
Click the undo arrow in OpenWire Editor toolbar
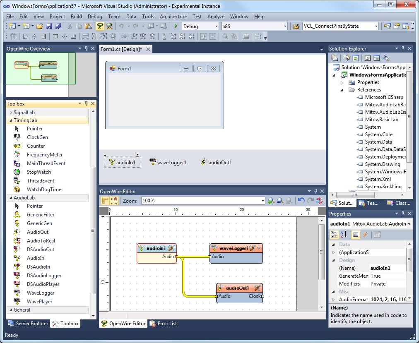tap(301, 201)
